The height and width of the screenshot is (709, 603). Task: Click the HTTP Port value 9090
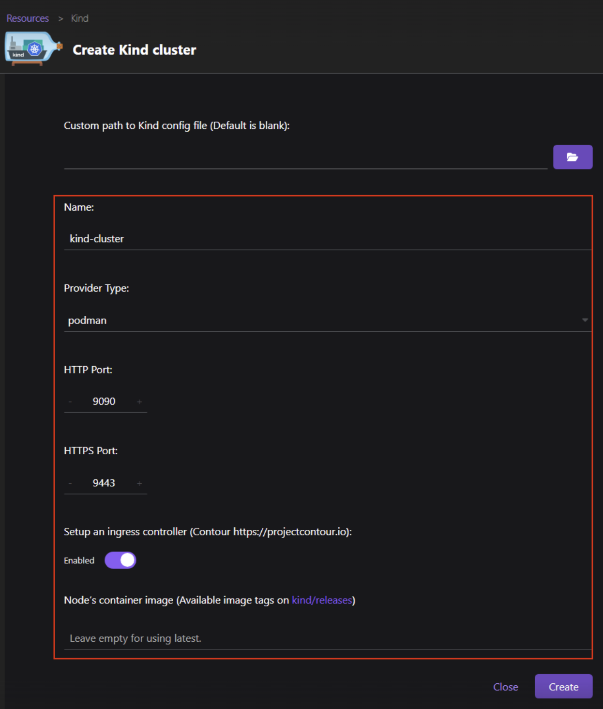tap(104, 401)
